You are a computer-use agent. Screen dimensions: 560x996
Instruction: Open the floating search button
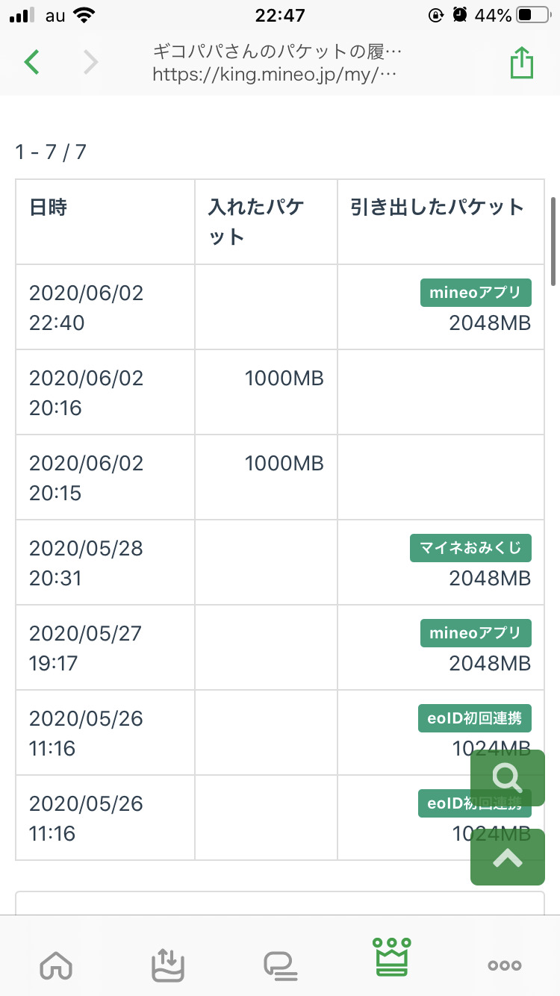pos(508,777)
